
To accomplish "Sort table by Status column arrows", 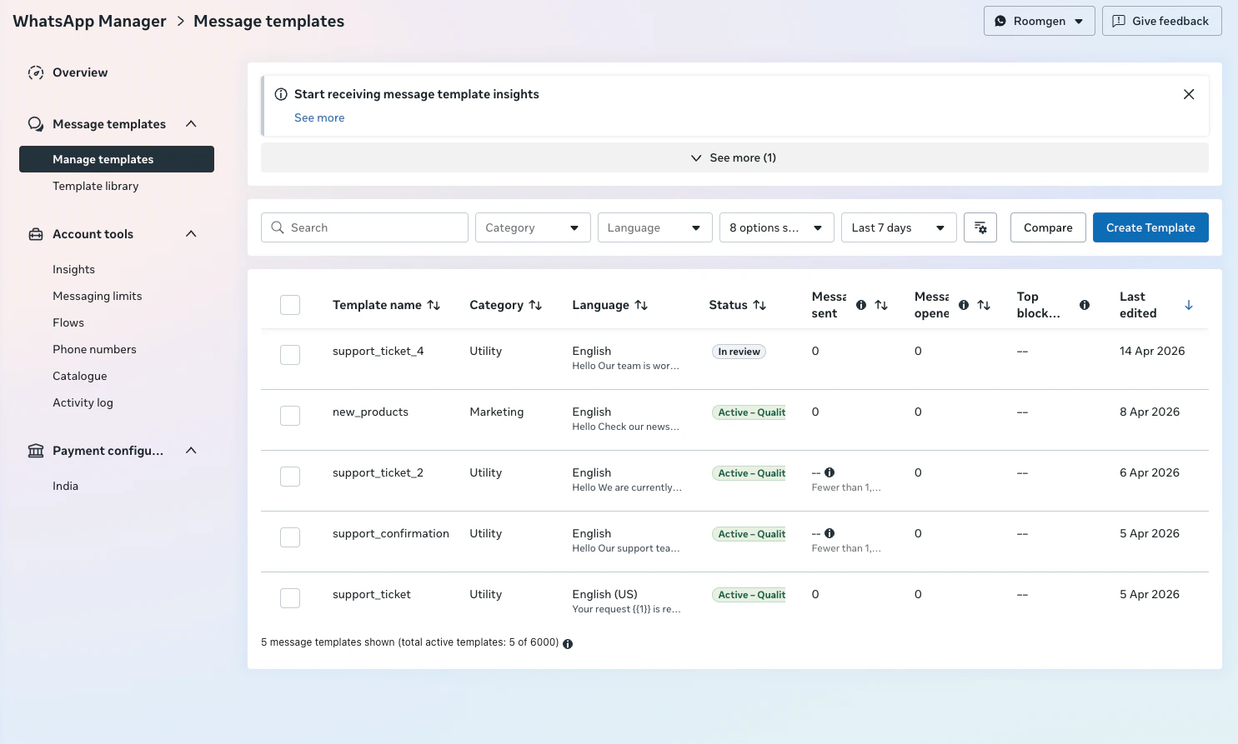I will coord(759,305).
